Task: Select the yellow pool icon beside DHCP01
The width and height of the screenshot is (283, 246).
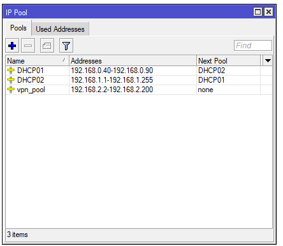Action: point(11,71)
